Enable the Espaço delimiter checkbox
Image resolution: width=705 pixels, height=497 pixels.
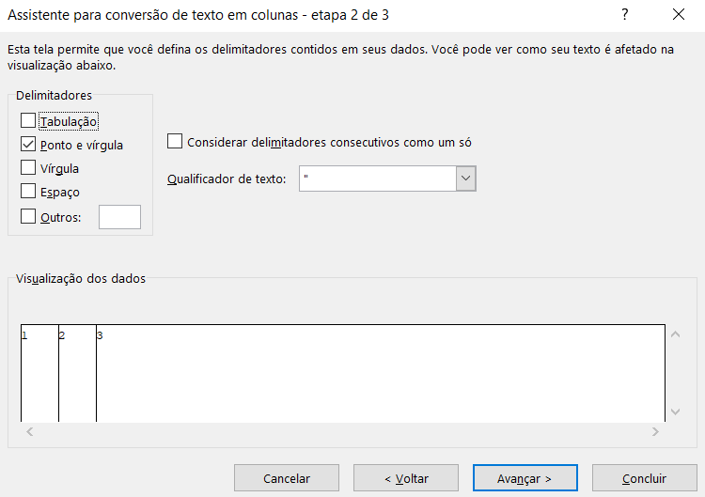pos(28,191)
